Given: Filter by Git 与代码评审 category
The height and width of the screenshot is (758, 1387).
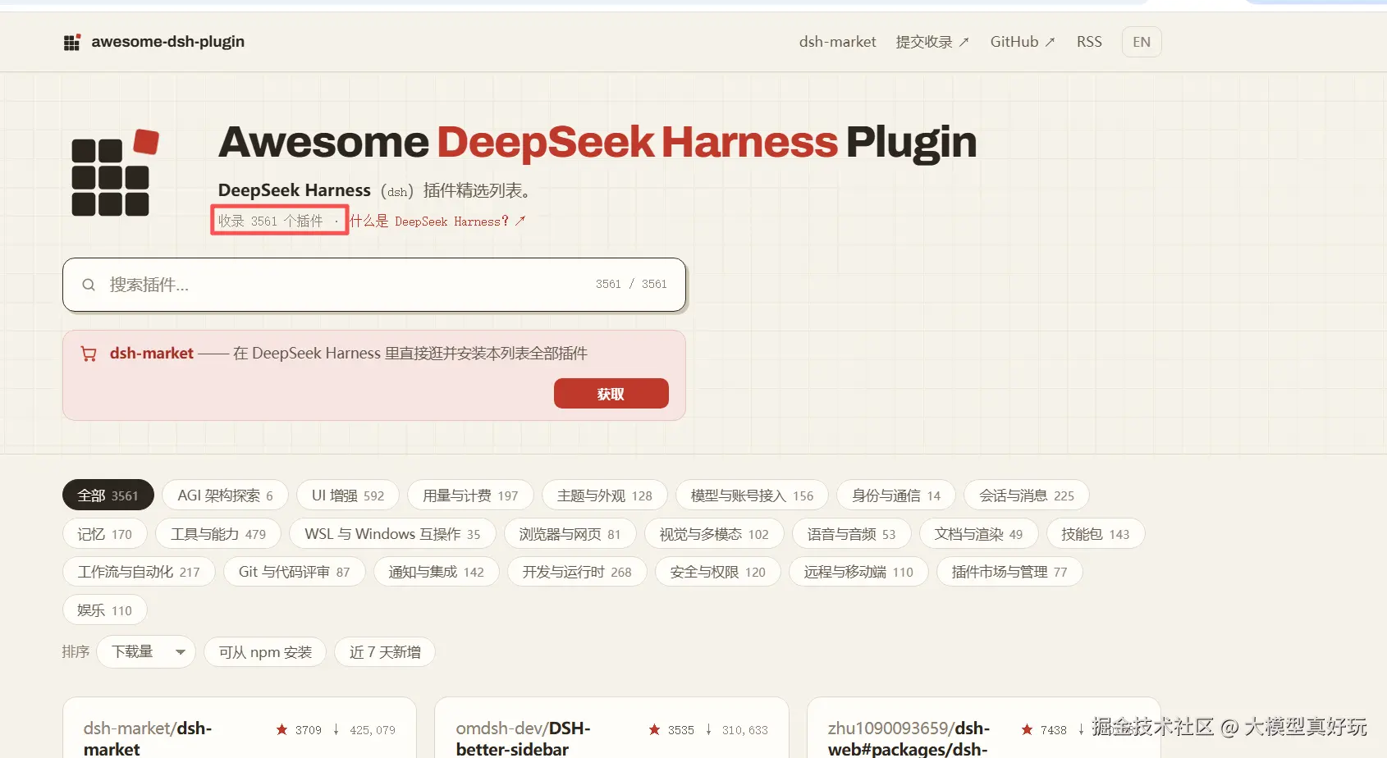Looking at the screenshot, I should pyautogui.click(x=295, y=571).
